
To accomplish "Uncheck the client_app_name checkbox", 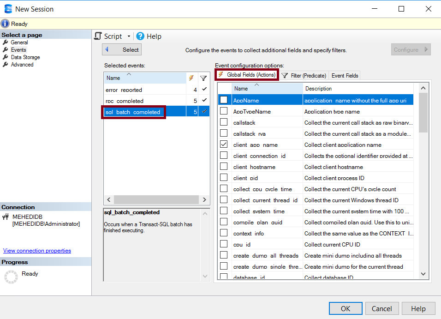I will click(224, 144).
